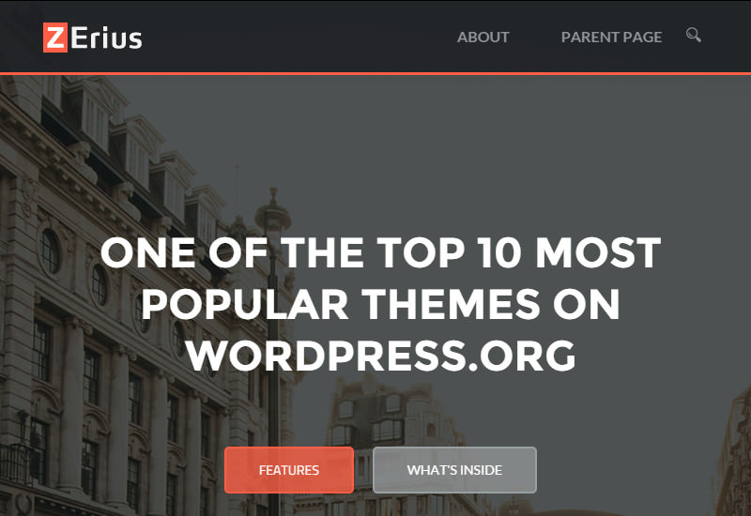
Task: Click the red Features button
Action: click(289, 470)
